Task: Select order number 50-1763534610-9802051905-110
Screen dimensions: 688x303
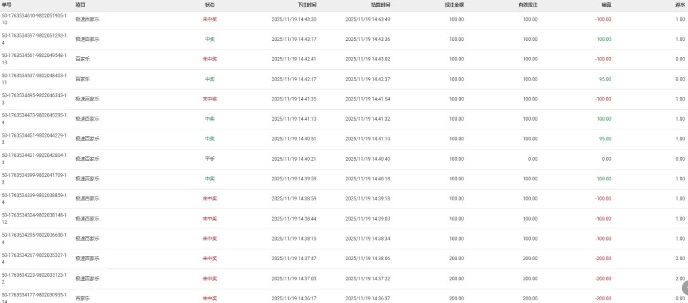Action: point(34,19)
